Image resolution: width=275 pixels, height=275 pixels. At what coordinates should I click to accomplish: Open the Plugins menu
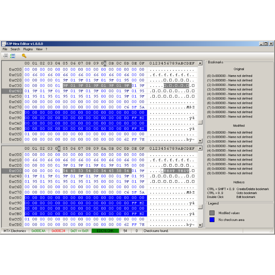[28, 49]
